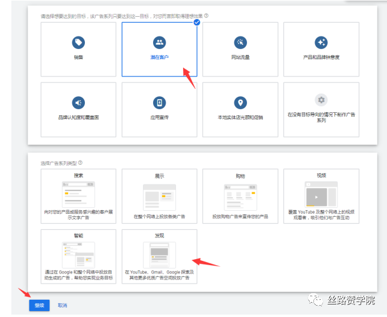Select the 潜在客户 goal label
Viewport: 387px width, 317px height.
[x=160, y=57]
